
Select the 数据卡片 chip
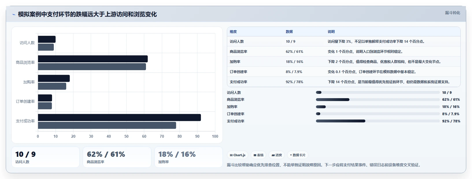tap(297, 155)
